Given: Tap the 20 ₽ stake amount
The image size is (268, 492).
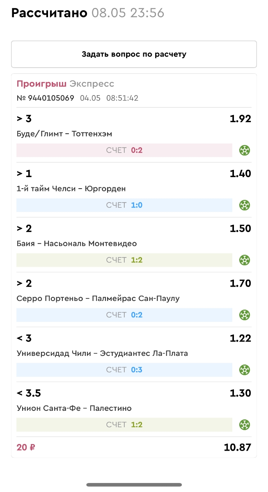Looking at the screenshot, I should [26, 447].
